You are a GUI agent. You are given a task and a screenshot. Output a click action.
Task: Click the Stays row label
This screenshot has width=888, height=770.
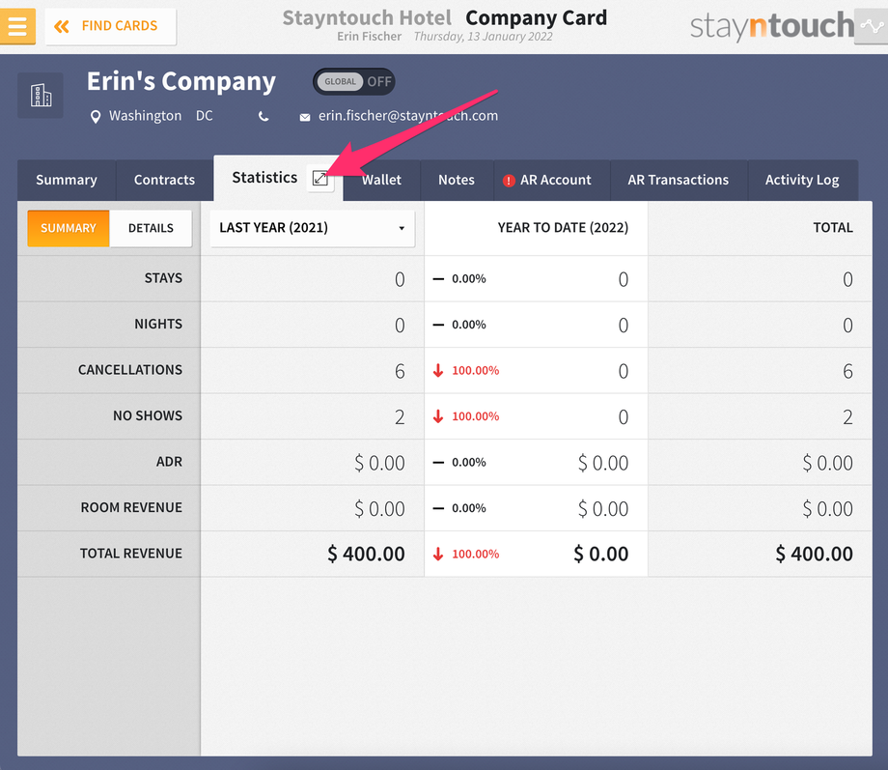[163, 278]
